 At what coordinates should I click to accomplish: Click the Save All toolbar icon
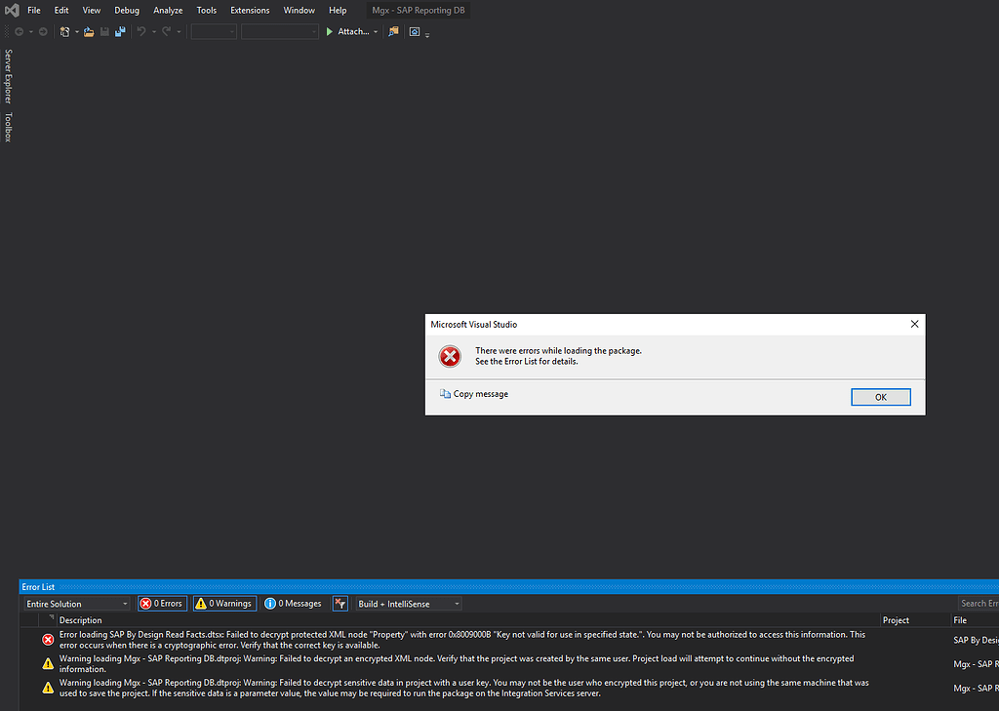coord(120,32)
